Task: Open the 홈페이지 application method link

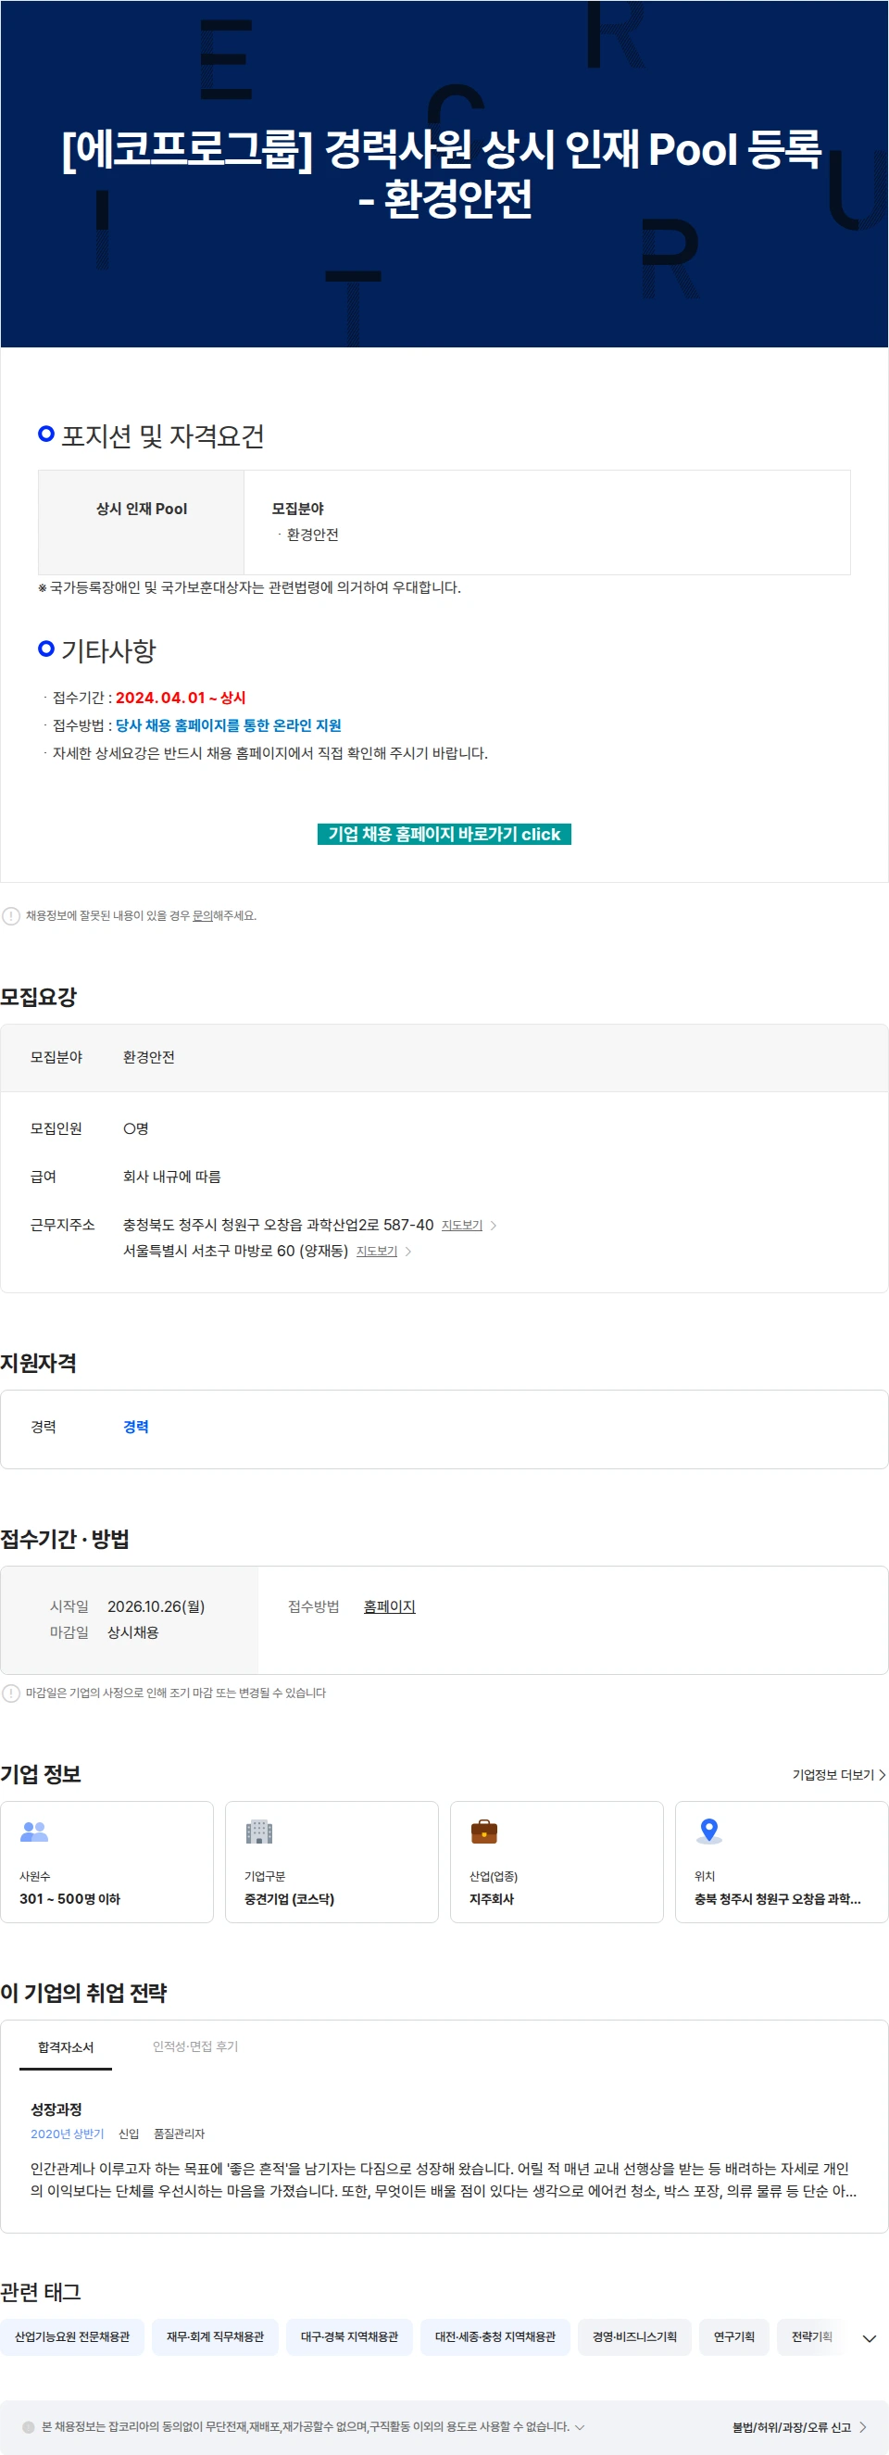Action: [390, 1605]
